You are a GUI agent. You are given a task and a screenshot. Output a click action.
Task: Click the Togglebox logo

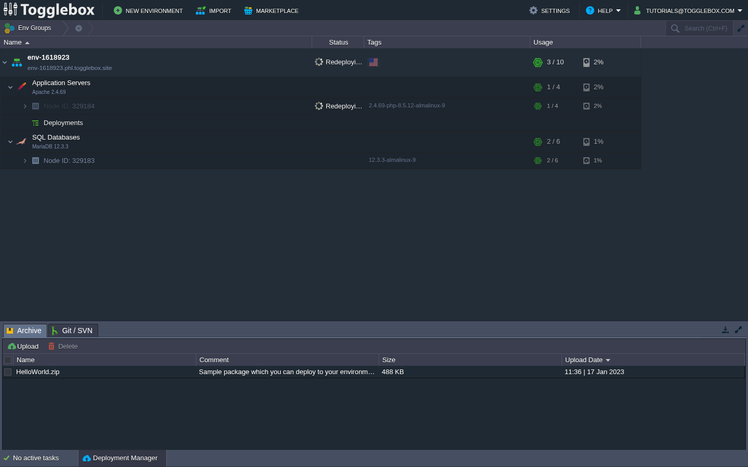(x=49, y=10)
